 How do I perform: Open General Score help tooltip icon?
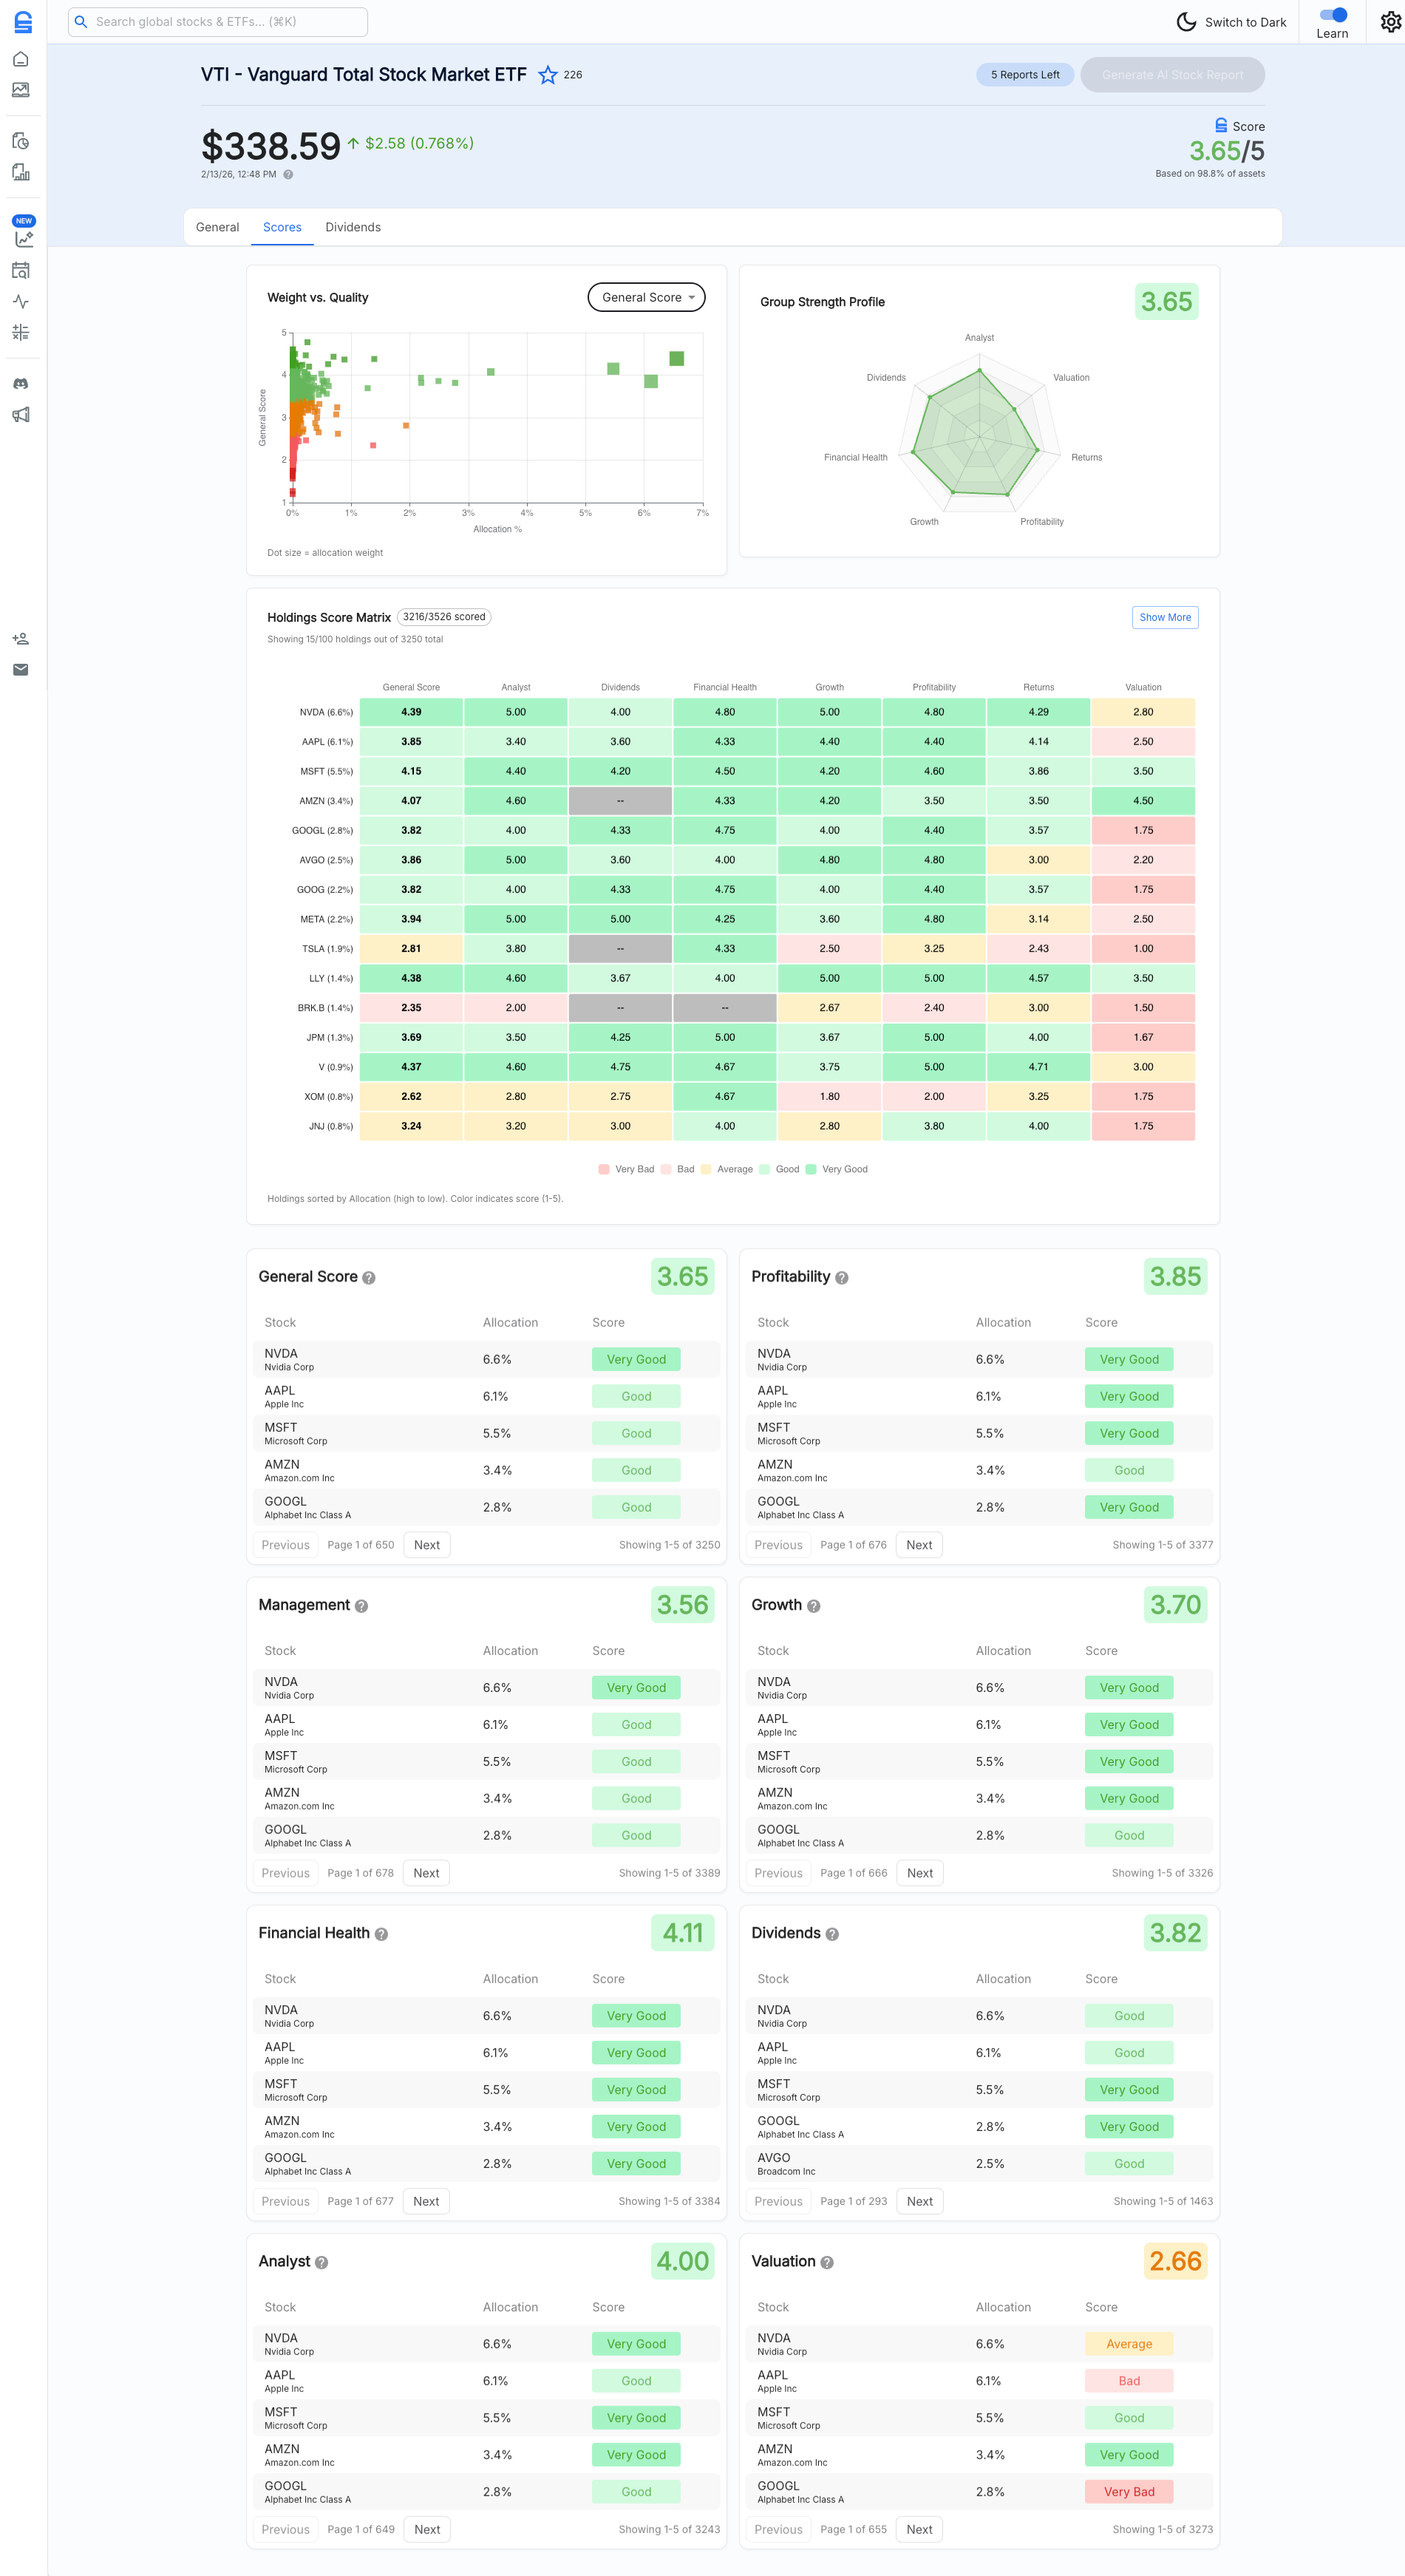click(x=369, y=1278)
